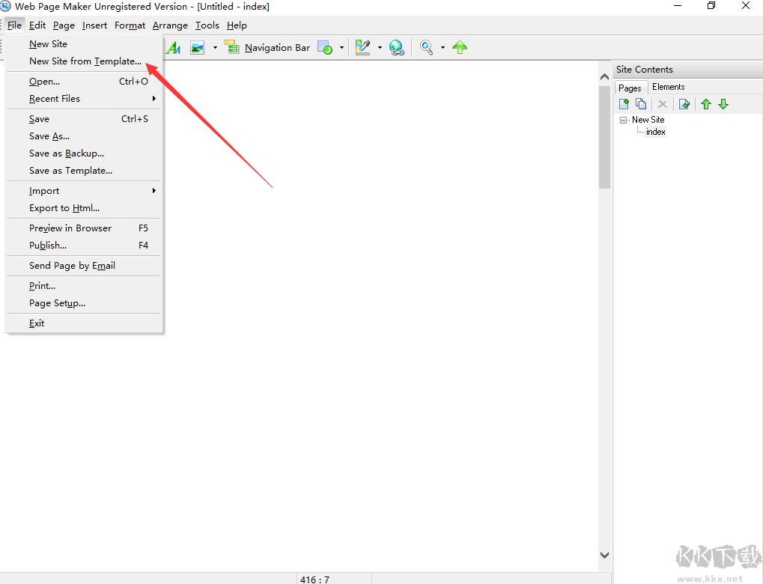
Task: Add a new page in the Pages panel
Action: [x=624, y=103]
